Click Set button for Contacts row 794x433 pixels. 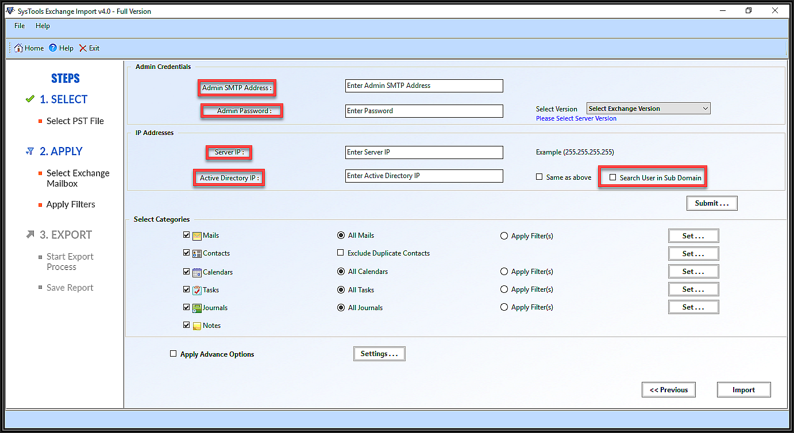[x=693, y=254]
